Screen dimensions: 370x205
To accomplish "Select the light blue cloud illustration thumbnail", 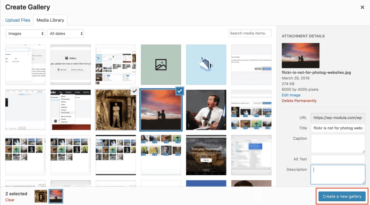I will pyautogui.click(x=206, y=64).
